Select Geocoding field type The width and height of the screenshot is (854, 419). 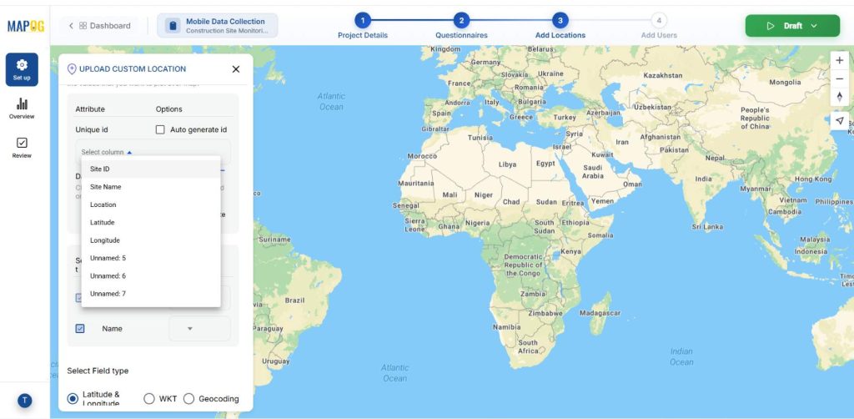pos(189,399)
